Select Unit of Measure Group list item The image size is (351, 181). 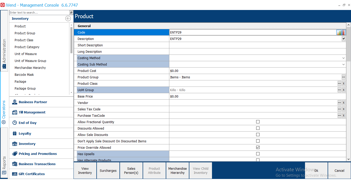(30, 61)
